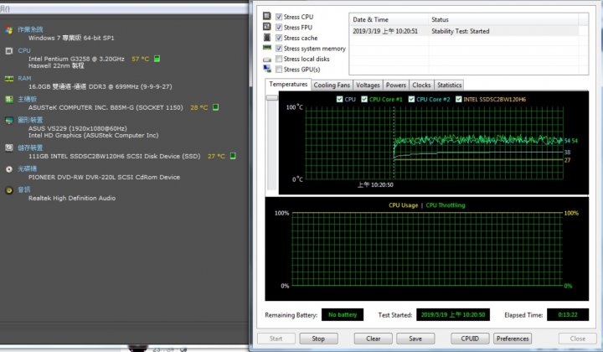Click the audio speaker icon in Speccy
Screen dimensions: 603x352
point(9,190)
